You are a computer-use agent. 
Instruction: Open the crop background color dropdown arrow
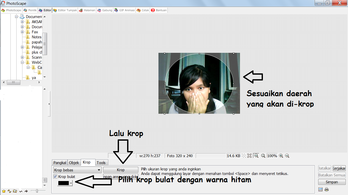[x=71, y=183]
